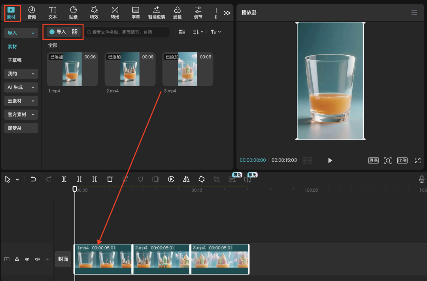This screenshot has height=281, width=427.
Task: Toggle track visibility eye icon
Action: pyautogui.click(x=27, y=259)
